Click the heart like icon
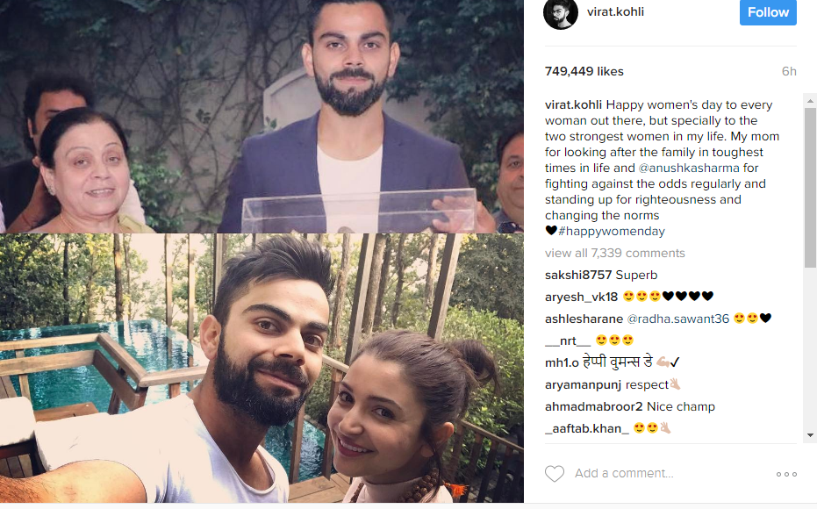The image size is (817, 509). pos(555,474)
